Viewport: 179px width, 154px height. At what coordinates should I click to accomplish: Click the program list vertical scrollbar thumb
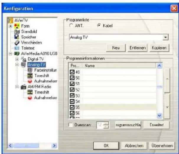point(160,87)
